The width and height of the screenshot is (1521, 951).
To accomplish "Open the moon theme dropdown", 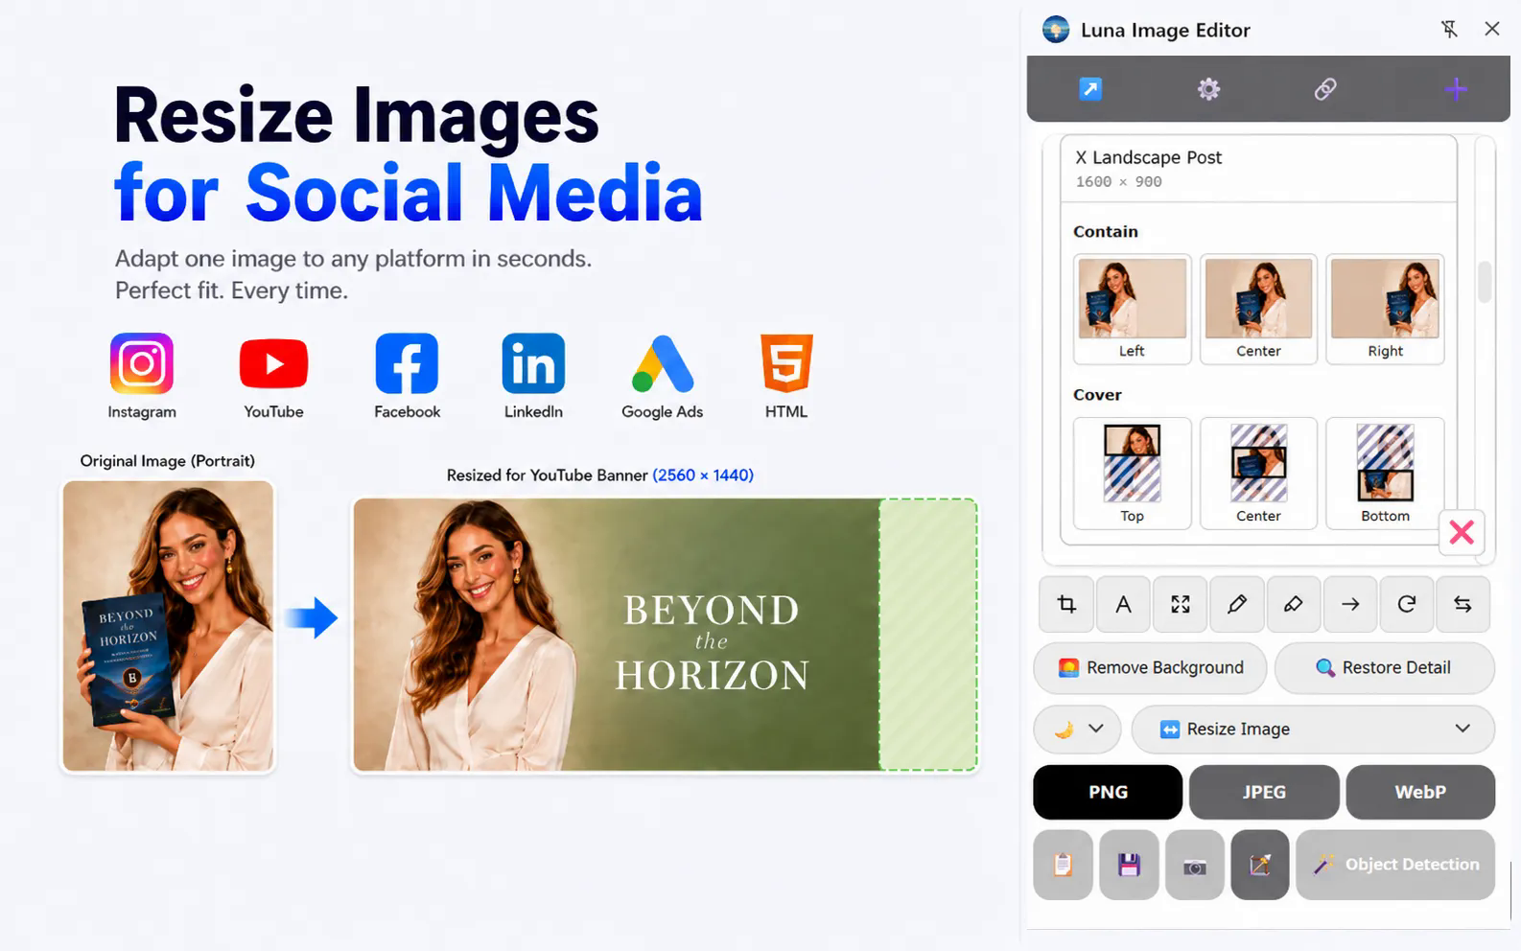I will tap(1078, 729).
